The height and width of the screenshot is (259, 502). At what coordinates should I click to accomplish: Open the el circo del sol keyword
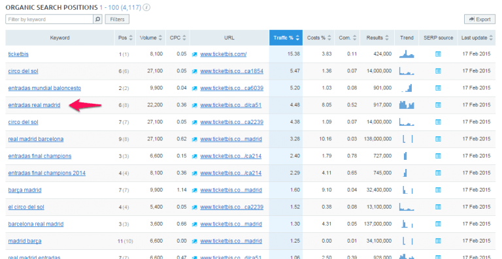26,207
